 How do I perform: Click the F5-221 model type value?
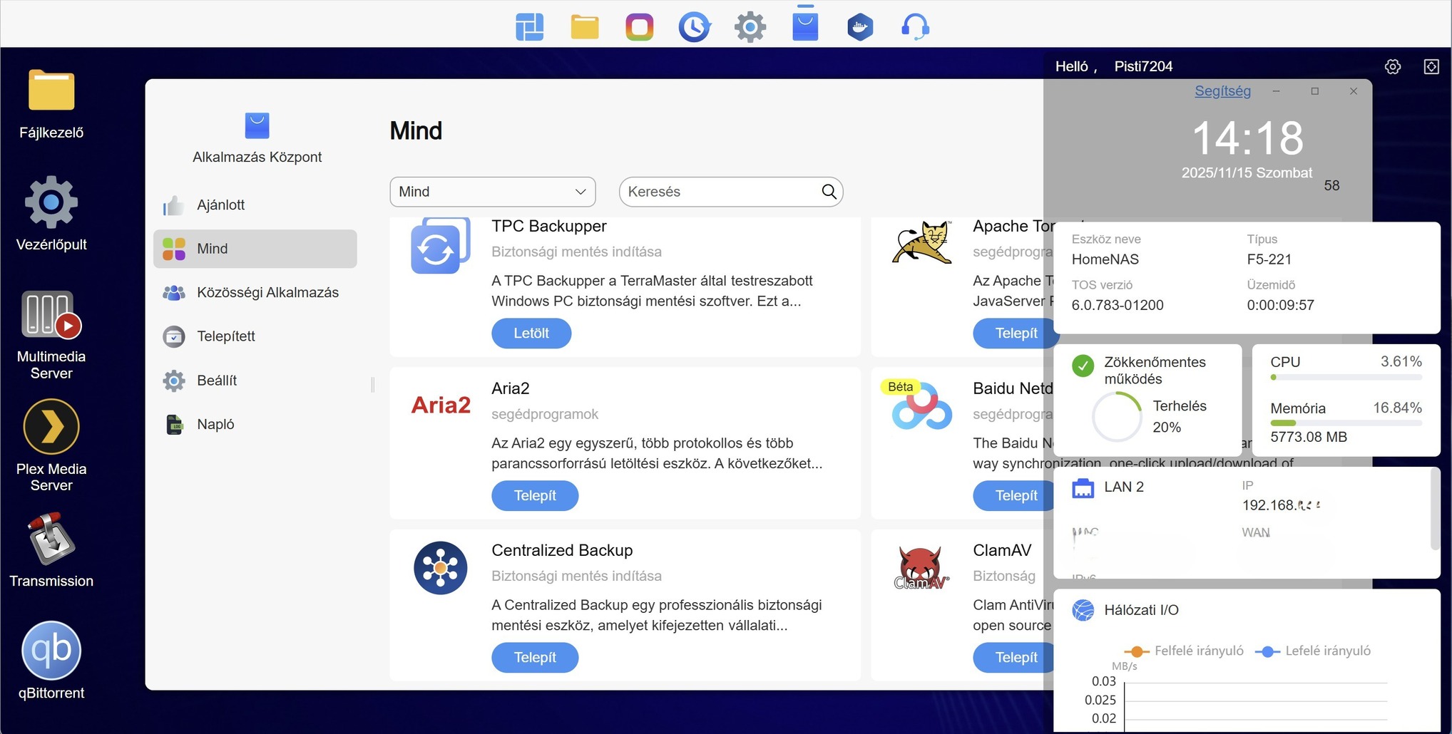[x=1269, y=259]
